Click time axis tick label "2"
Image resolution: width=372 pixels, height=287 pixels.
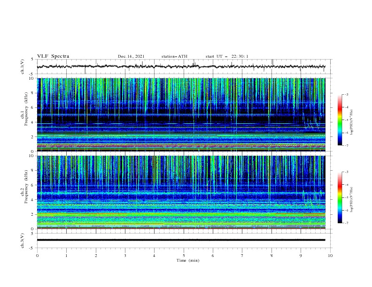pos(96,256)
